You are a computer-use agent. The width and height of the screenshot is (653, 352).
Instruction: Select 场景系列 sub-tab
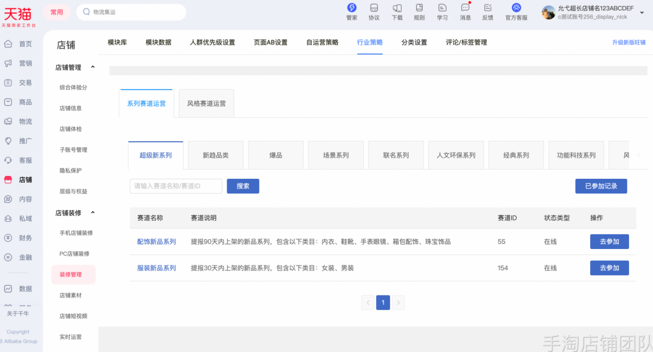pyautogui.click(x=336, y=155)
